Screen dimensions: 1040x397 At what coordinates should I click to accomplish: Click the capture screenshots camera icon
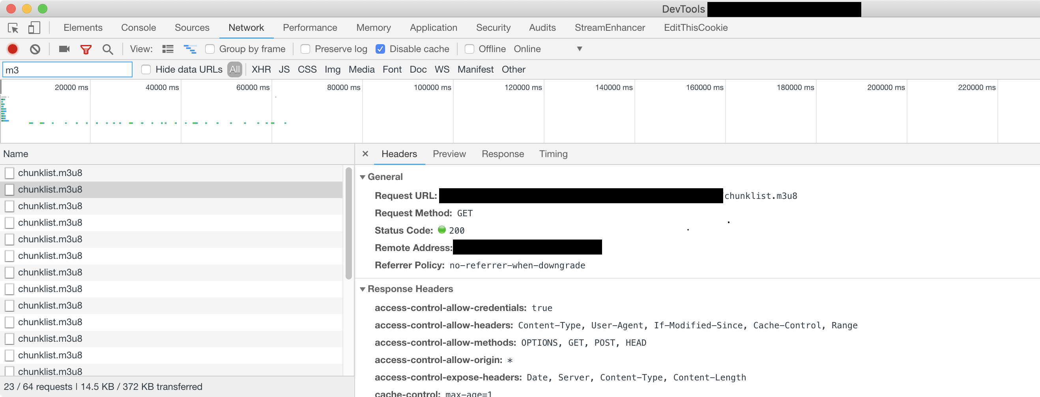tap(64, 49)
